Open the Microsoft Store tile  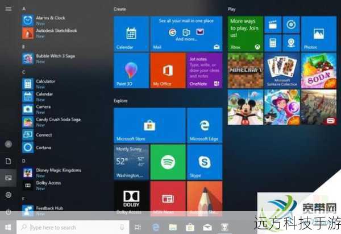click(149, 125)
